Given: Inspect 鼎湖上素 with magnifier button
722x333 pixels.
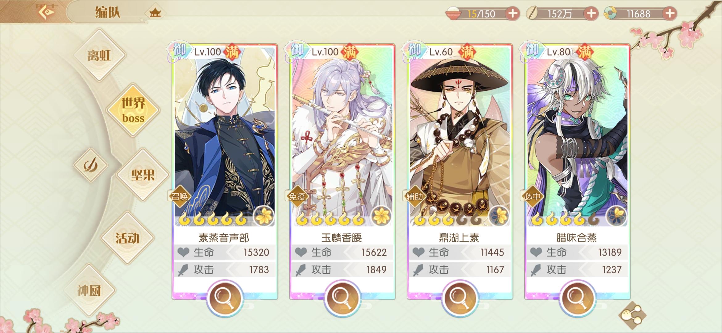Looking at the screenshot, I should 460,298.
